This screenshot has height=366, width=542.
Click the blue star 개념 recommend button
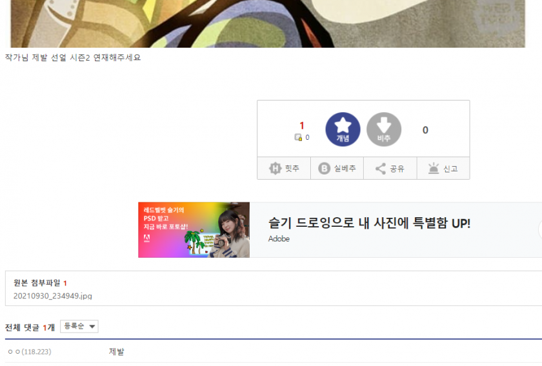(x=343, y=129)
